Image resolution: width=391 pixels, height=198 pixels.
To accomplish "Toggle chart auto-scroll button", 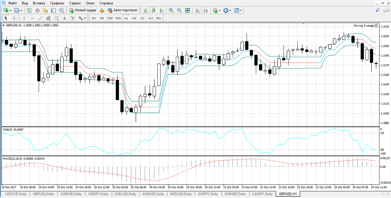I will point(198,10).
